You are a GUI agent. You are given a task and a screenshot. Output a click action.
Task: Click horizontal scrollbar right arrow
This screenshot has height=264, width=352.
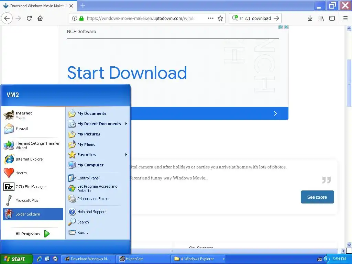[x=343, y=251]
